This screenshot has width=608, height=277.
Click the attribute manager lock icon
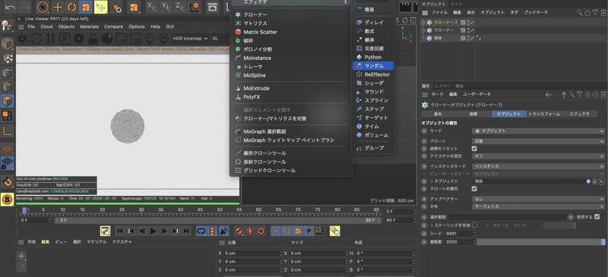[587, 95]
